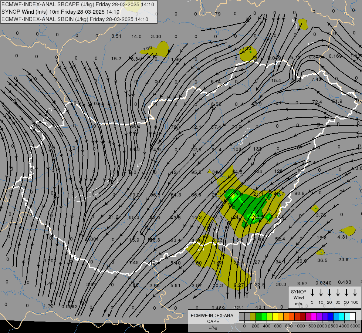Click the 0.001 value on the map
The image size is (362, 333).
(x=92, y=239)
